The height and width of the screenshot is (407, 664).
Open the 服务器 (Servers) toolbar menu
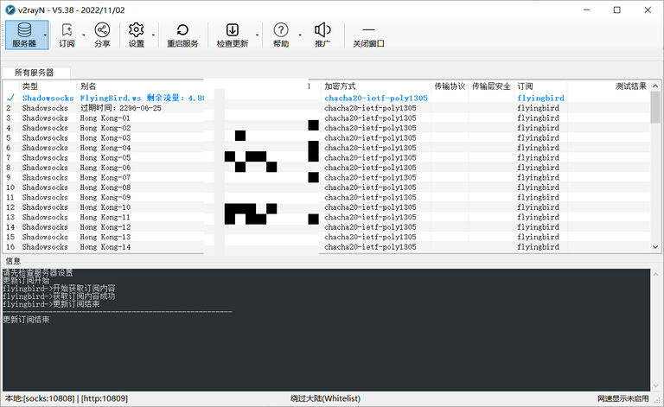[x=26, y=35]
